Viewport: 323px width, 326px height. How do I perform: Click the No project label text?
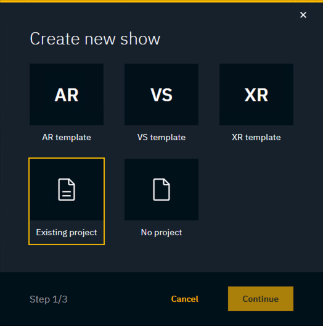click(x=162, y=232)
